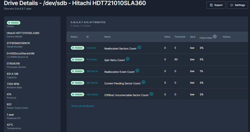Click the Export button

(216, 5)
